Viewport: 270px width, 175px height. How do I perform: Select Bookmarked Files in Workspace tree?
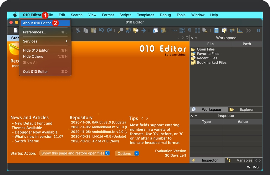pos(212,63)
